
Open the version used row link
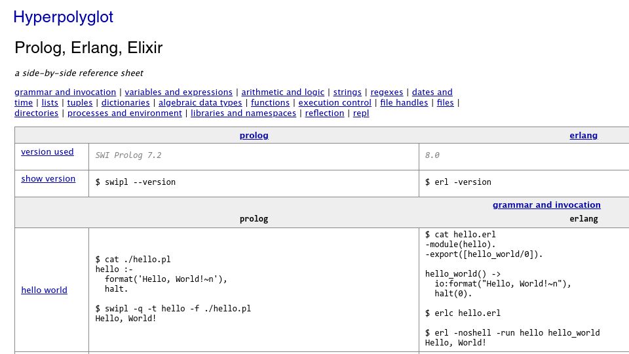coord(47,151)
